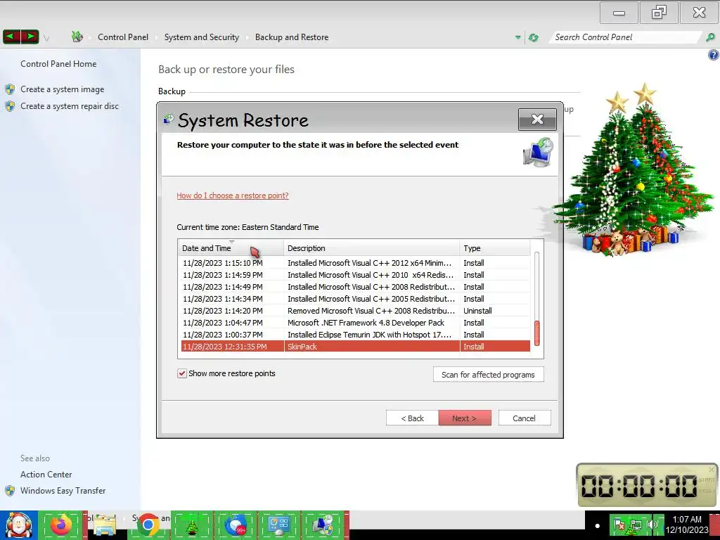This screenshot has width=720, height=540.
Task: Close the System Restore dialog with X
Action: (x=537, y=120)
